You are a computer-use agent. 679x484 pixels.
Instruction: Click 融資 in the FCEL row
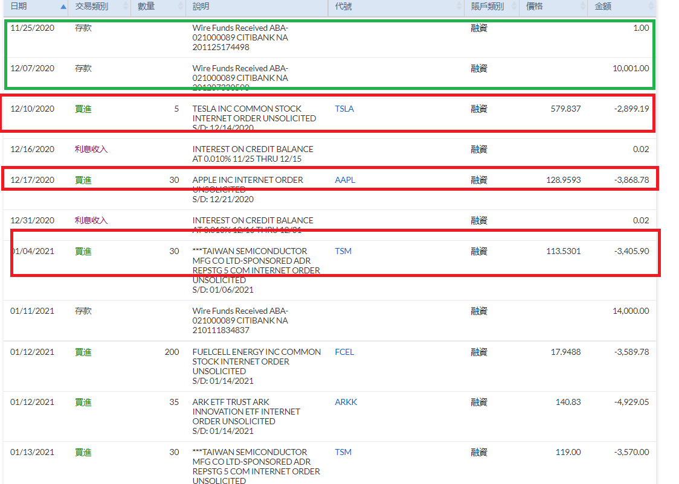[479, 352]
